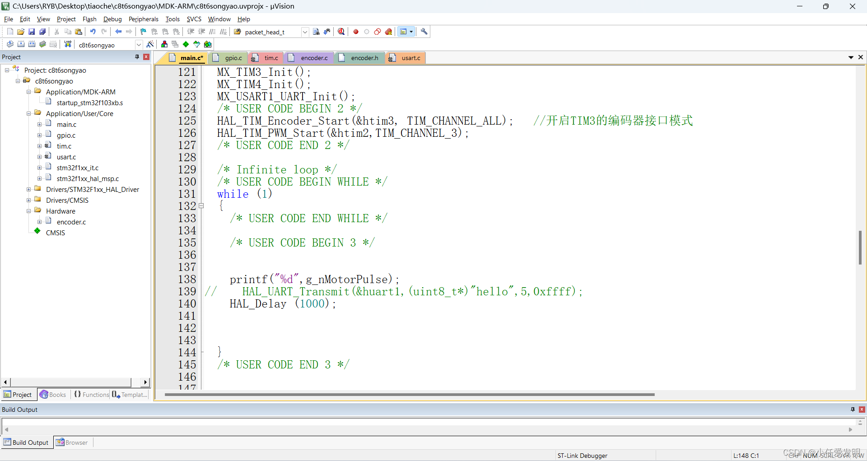Screen dimensions: 867x461
Task: Insert breakpoint at current line
Action: tap(355, 32)
